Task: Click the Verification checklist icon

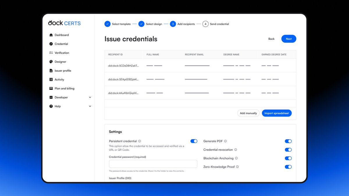Action: click(x=51, y=53)
